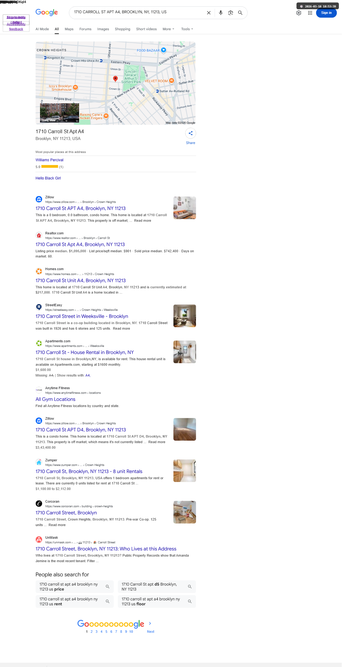This screenshot has height=667, width=346.
Task: Open the Williams Percival place link
Action: coord(50,160)
